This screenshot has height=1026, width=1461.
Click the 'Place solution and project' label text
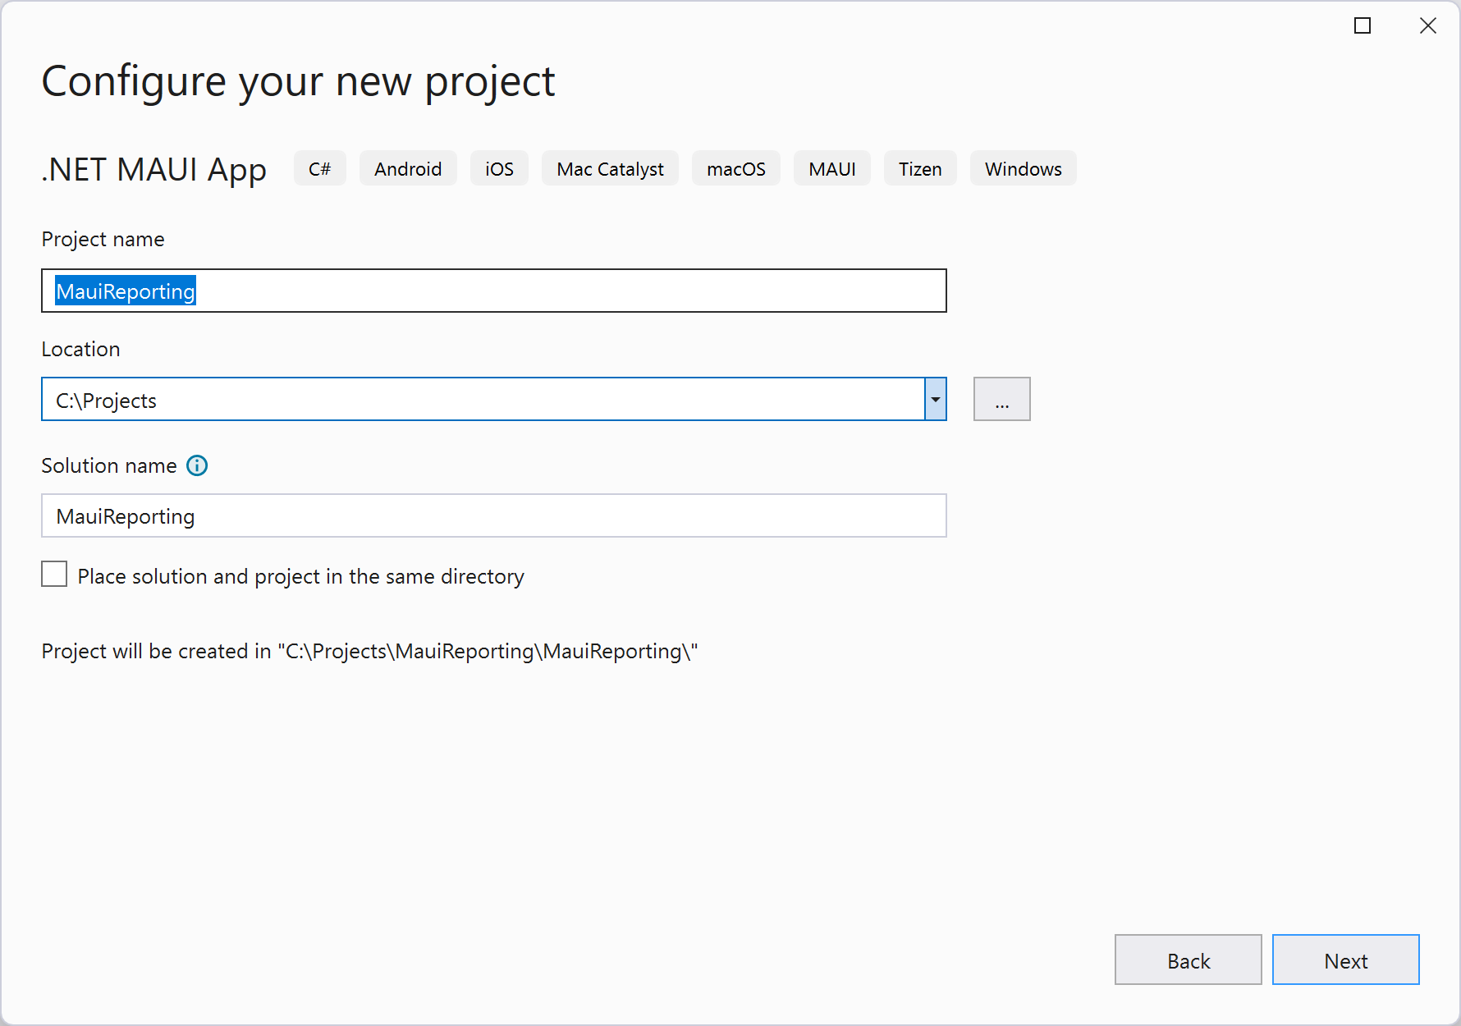tap(300, 577)
